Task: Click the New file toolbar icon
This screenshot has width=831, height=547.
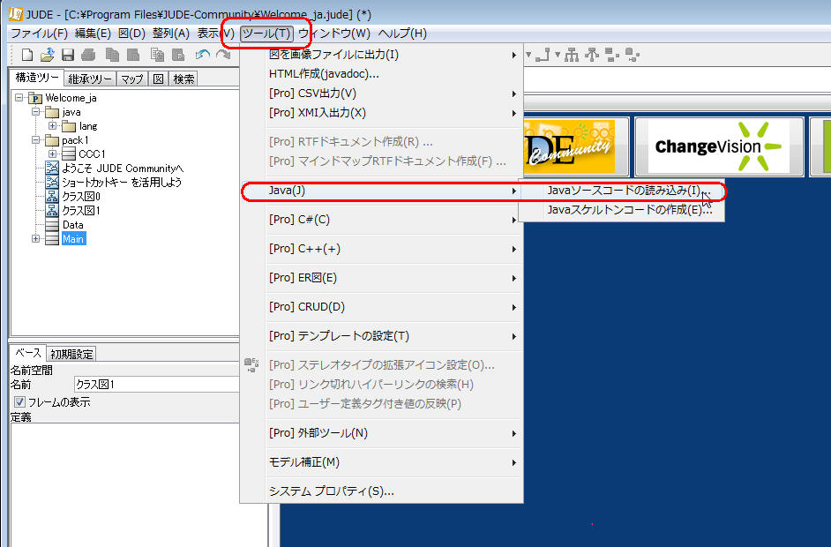Action: coord(27,55)
